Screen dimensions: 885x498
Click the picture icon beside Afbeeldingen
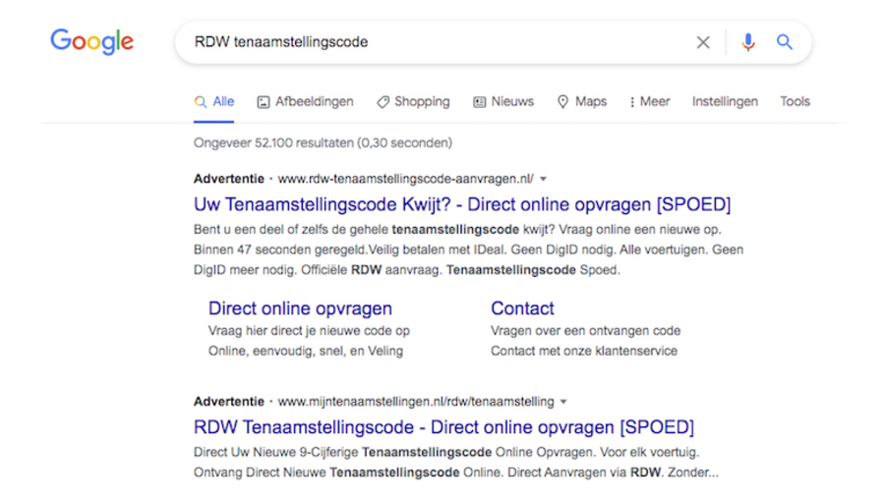point(264,102)
